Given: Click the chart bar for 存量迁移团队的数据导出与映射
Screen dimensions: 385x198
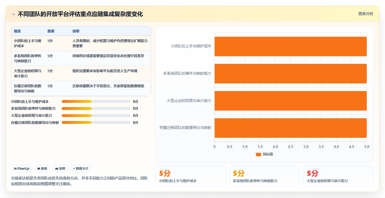Looking at the screenshot, I should tap(291, 128).
